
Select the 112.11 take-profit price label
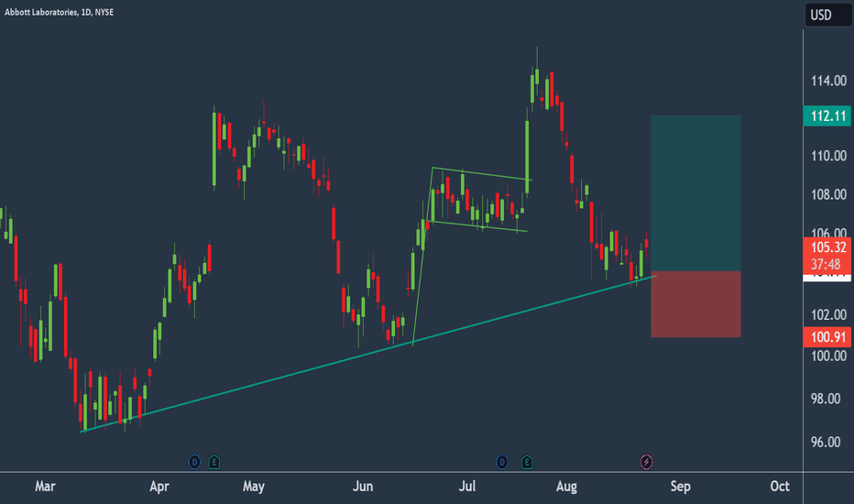click(827, 116)
